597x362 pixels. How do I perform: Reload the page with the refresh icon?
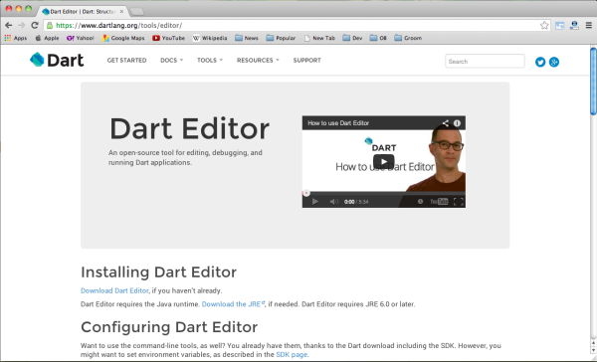click(x=35, y=26)
